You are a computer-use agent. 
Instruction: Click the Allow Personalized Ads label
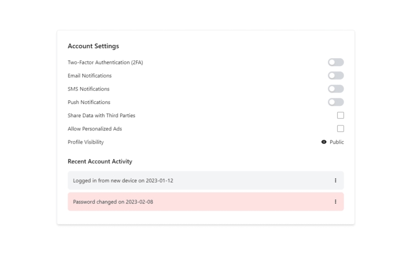[95, 129]
